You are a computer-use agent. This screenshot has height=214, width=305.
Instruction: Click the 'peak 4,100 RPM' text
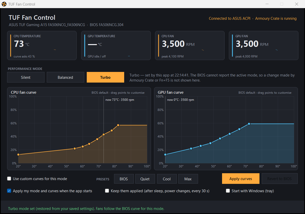(x=173, y=56)
